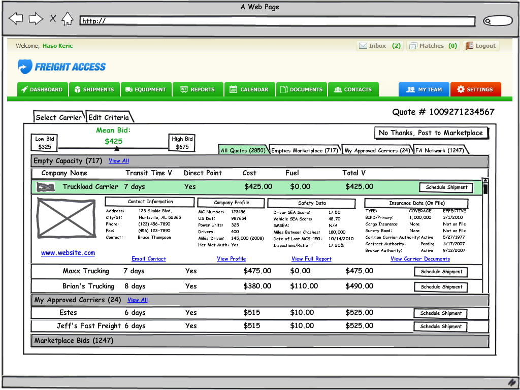Click the browser back arrow icon
Screen dimensions: 520x390
coord(16,19)
